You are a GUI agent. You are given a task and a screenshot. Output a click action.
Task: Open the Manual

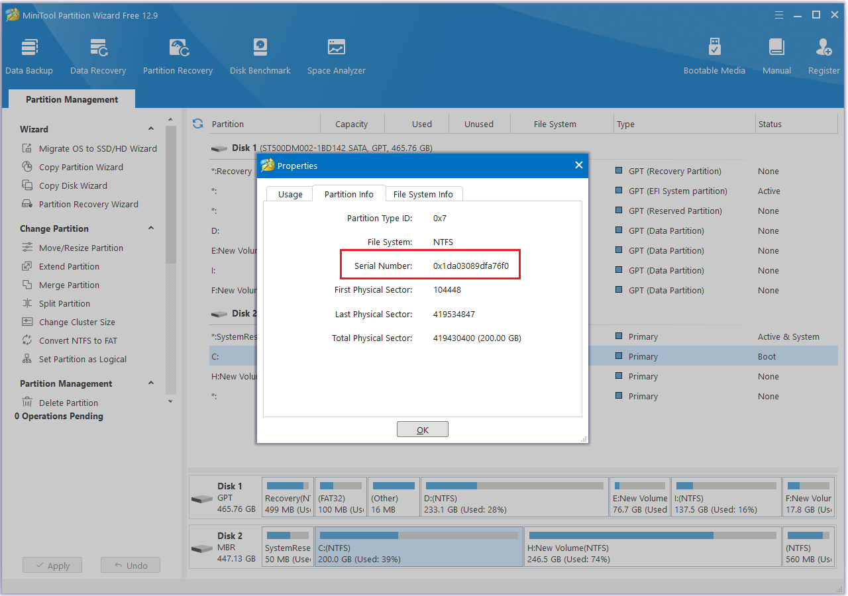point(776,57)
